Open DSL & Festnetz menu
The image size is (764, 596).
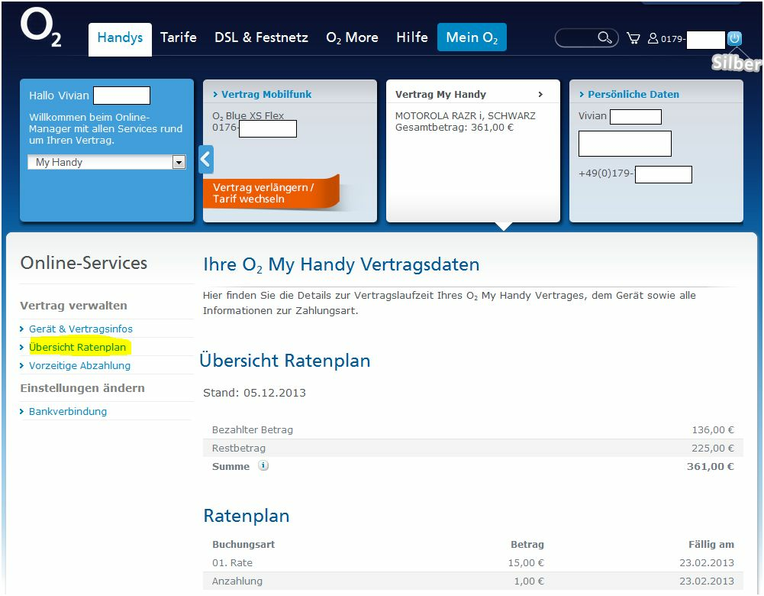[261, 37]
